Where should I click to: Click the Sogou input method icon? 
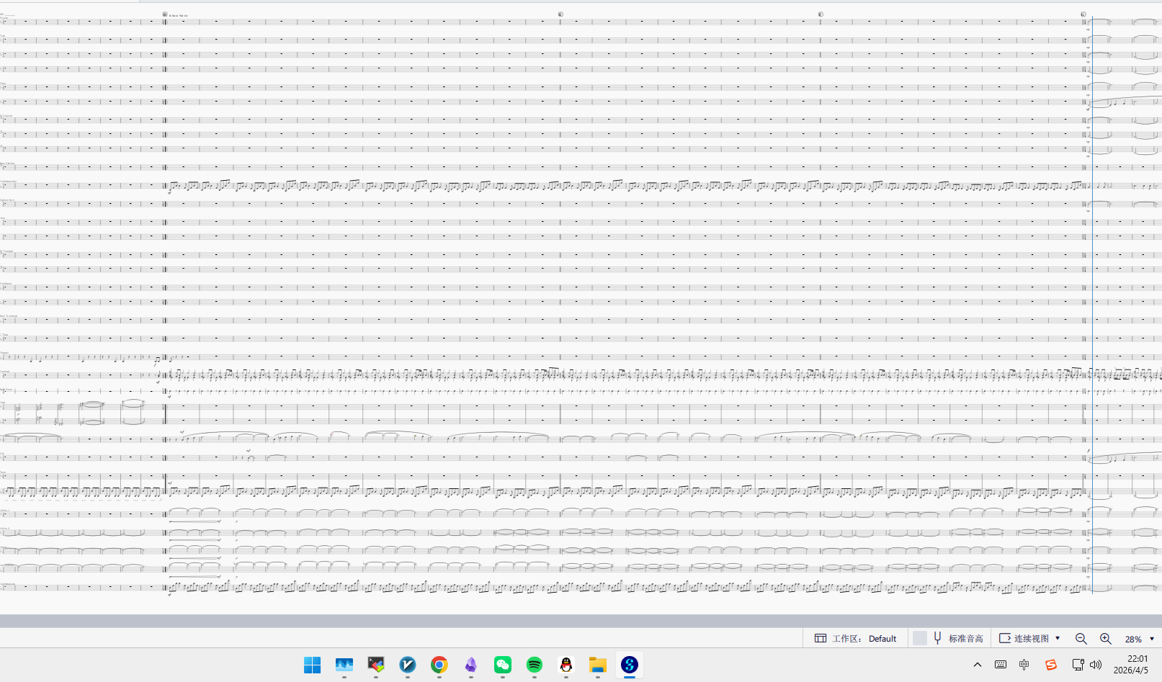point(1051,665)
